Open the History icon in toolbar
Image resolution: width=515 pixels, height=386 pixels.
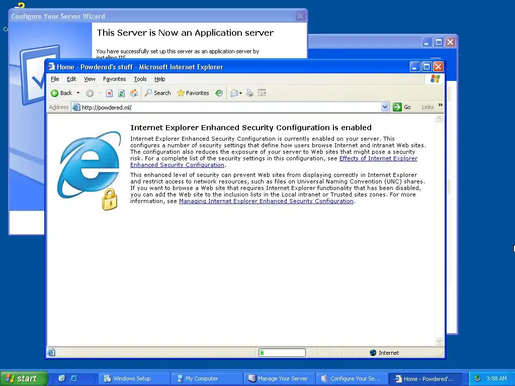coord(219,93)
